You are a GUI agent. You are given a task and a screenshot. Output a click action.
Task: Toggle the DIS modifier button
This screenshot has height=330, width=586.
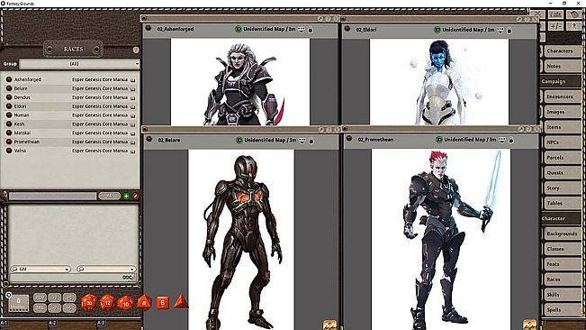40,308
